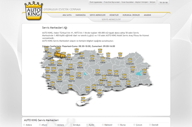Toggle the Çorum checkbox

(x=134, y=125)
